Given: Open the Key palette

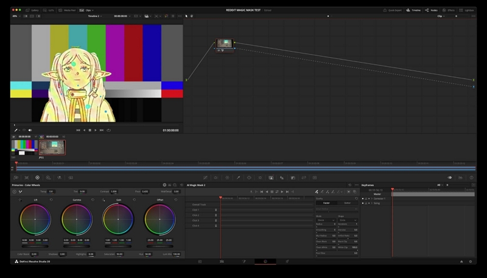Looking at the screenshot, I should click(293, 178).
